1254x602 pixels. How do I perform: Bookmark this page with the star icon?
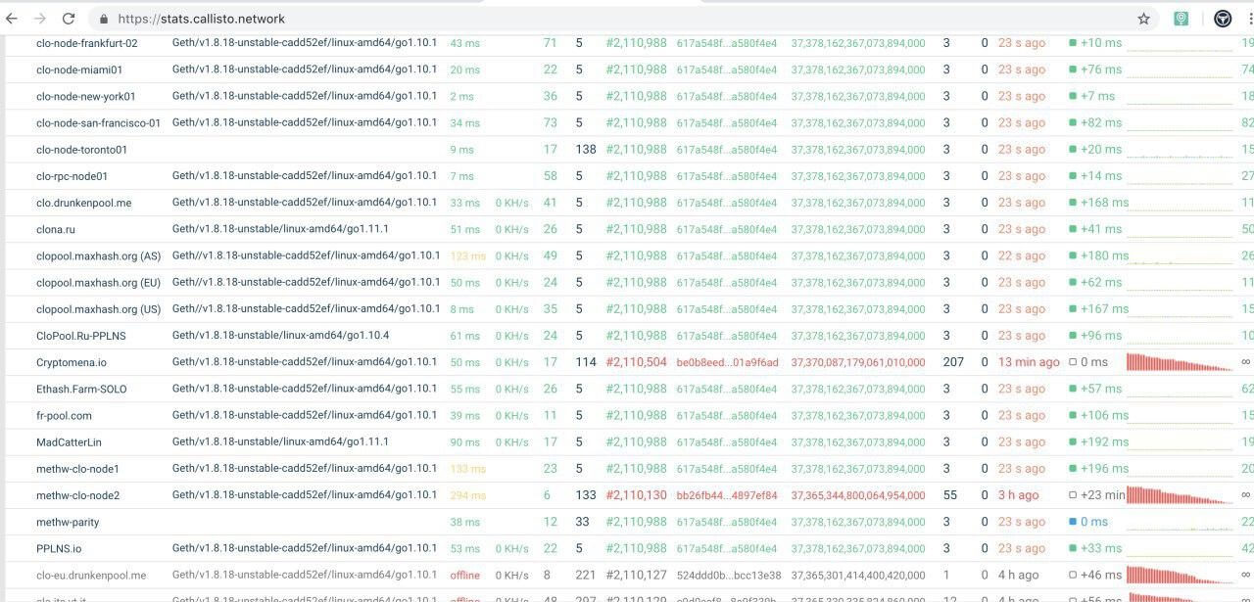coord(1143,19)
